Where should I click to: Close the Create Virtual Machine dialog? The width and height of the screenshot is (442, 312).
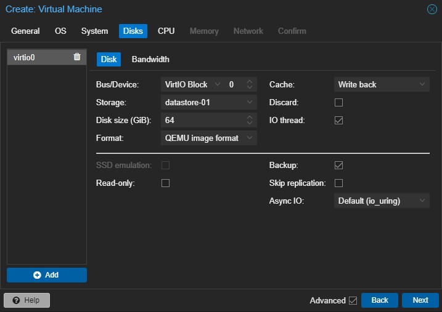(x=432, y=9)
